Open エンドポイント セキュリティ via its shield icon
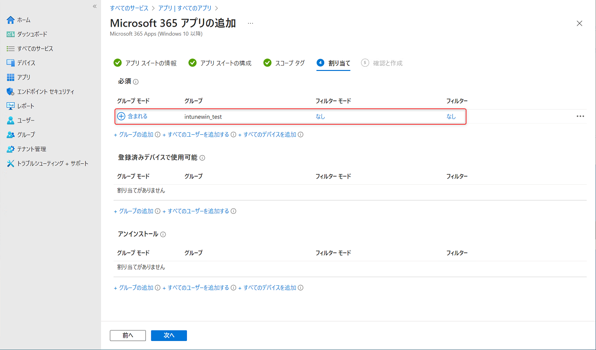The height and width of the screenshot is (350, 596). pos(10,91)
